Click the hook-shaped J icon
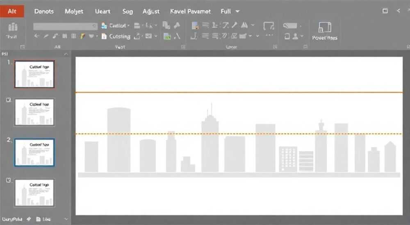This screenshot has height=225, width=410. pos(194,36)
